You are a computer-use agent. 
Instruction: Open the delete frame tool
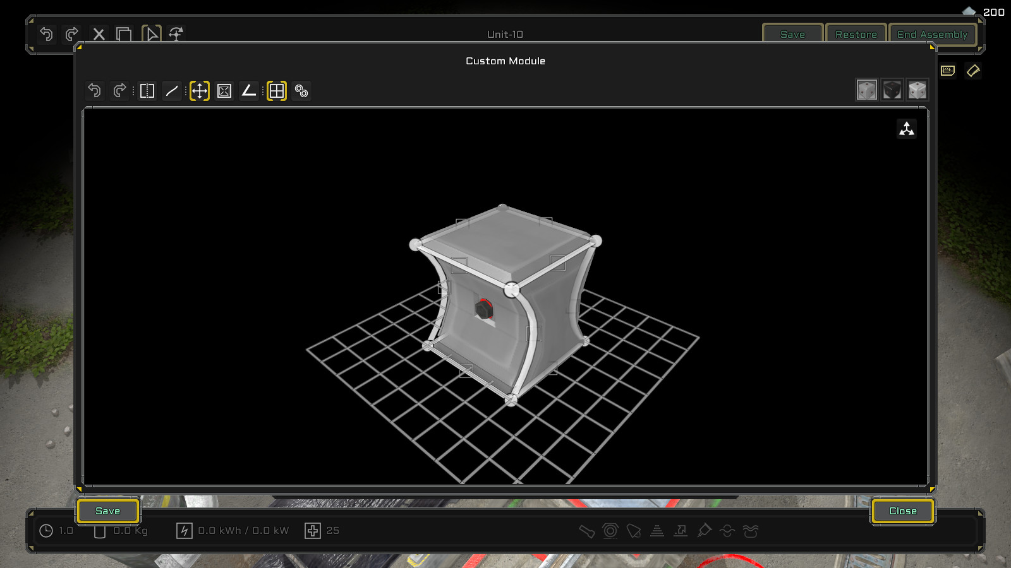pos(224,90)
